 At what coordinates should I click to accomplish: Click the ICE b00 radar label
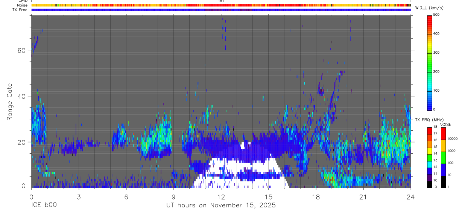coord(44,206)
